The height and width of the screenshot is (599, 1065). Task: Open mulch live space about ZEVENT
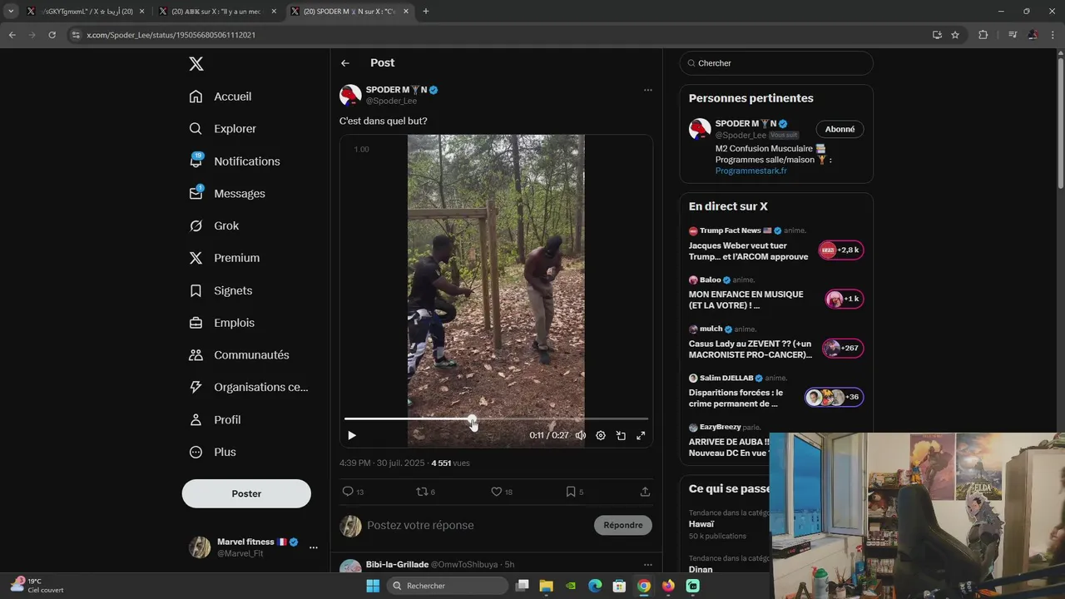[x=775, y=344]
